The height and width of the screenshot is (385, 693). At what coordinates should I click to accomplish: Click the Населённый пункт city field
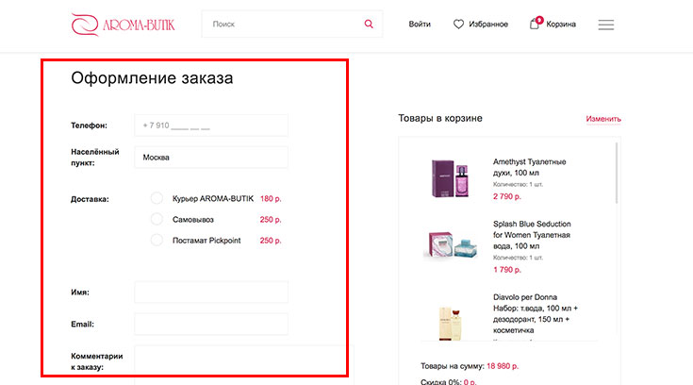211,158
